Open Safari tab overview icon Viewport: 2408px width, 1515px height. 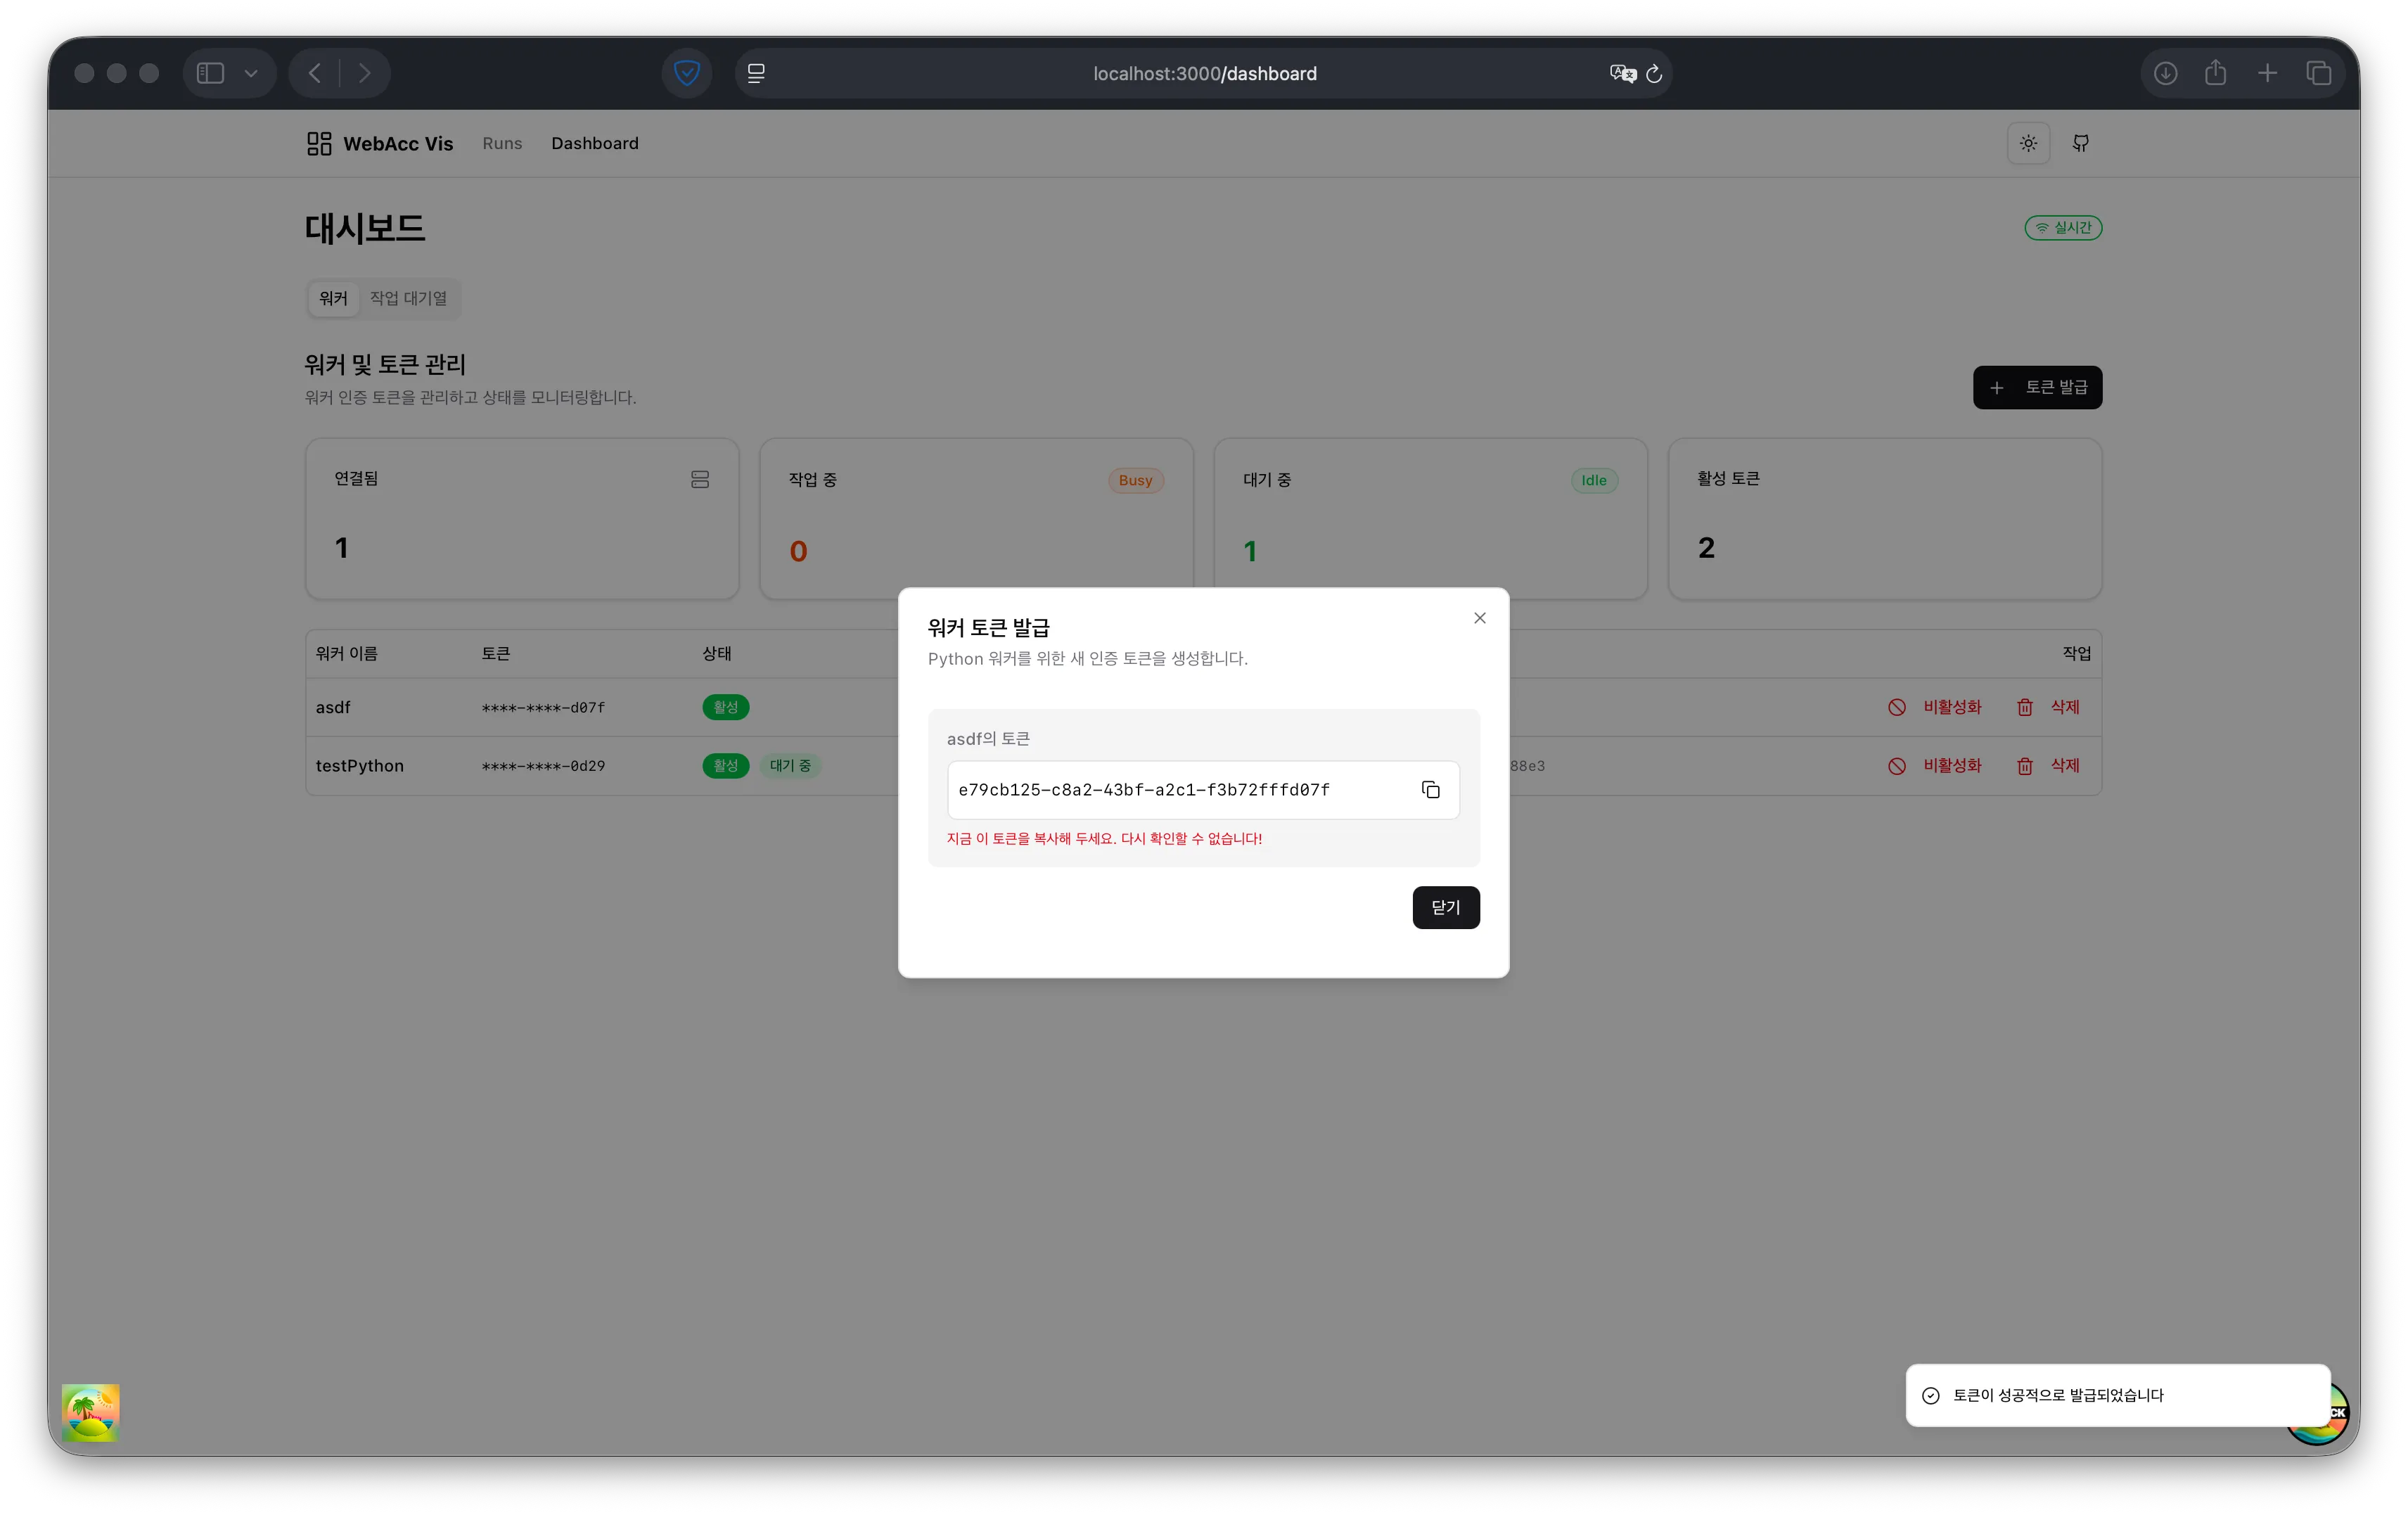point(2318,73)
